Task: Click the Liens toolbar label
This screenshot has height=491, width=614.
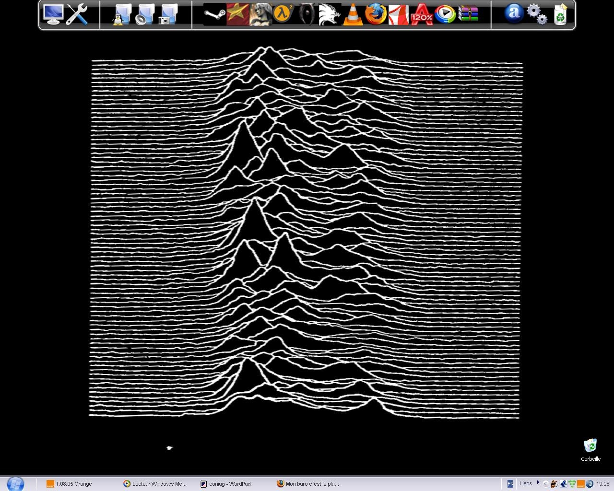Action: pos(526,483)
